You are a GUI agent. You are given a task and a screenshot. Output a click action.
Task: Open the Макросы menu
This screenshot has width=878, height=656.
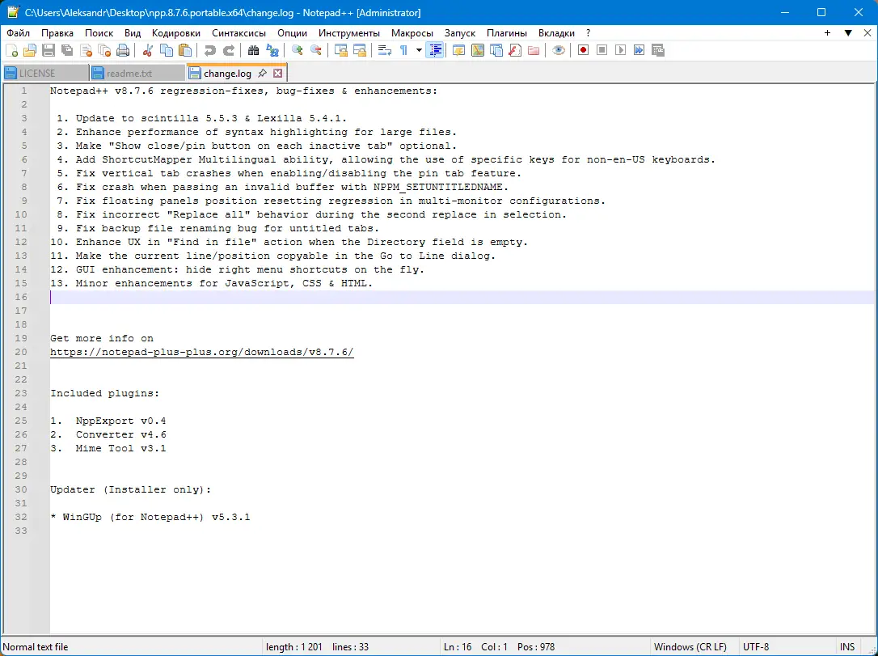tap(412, 33)
